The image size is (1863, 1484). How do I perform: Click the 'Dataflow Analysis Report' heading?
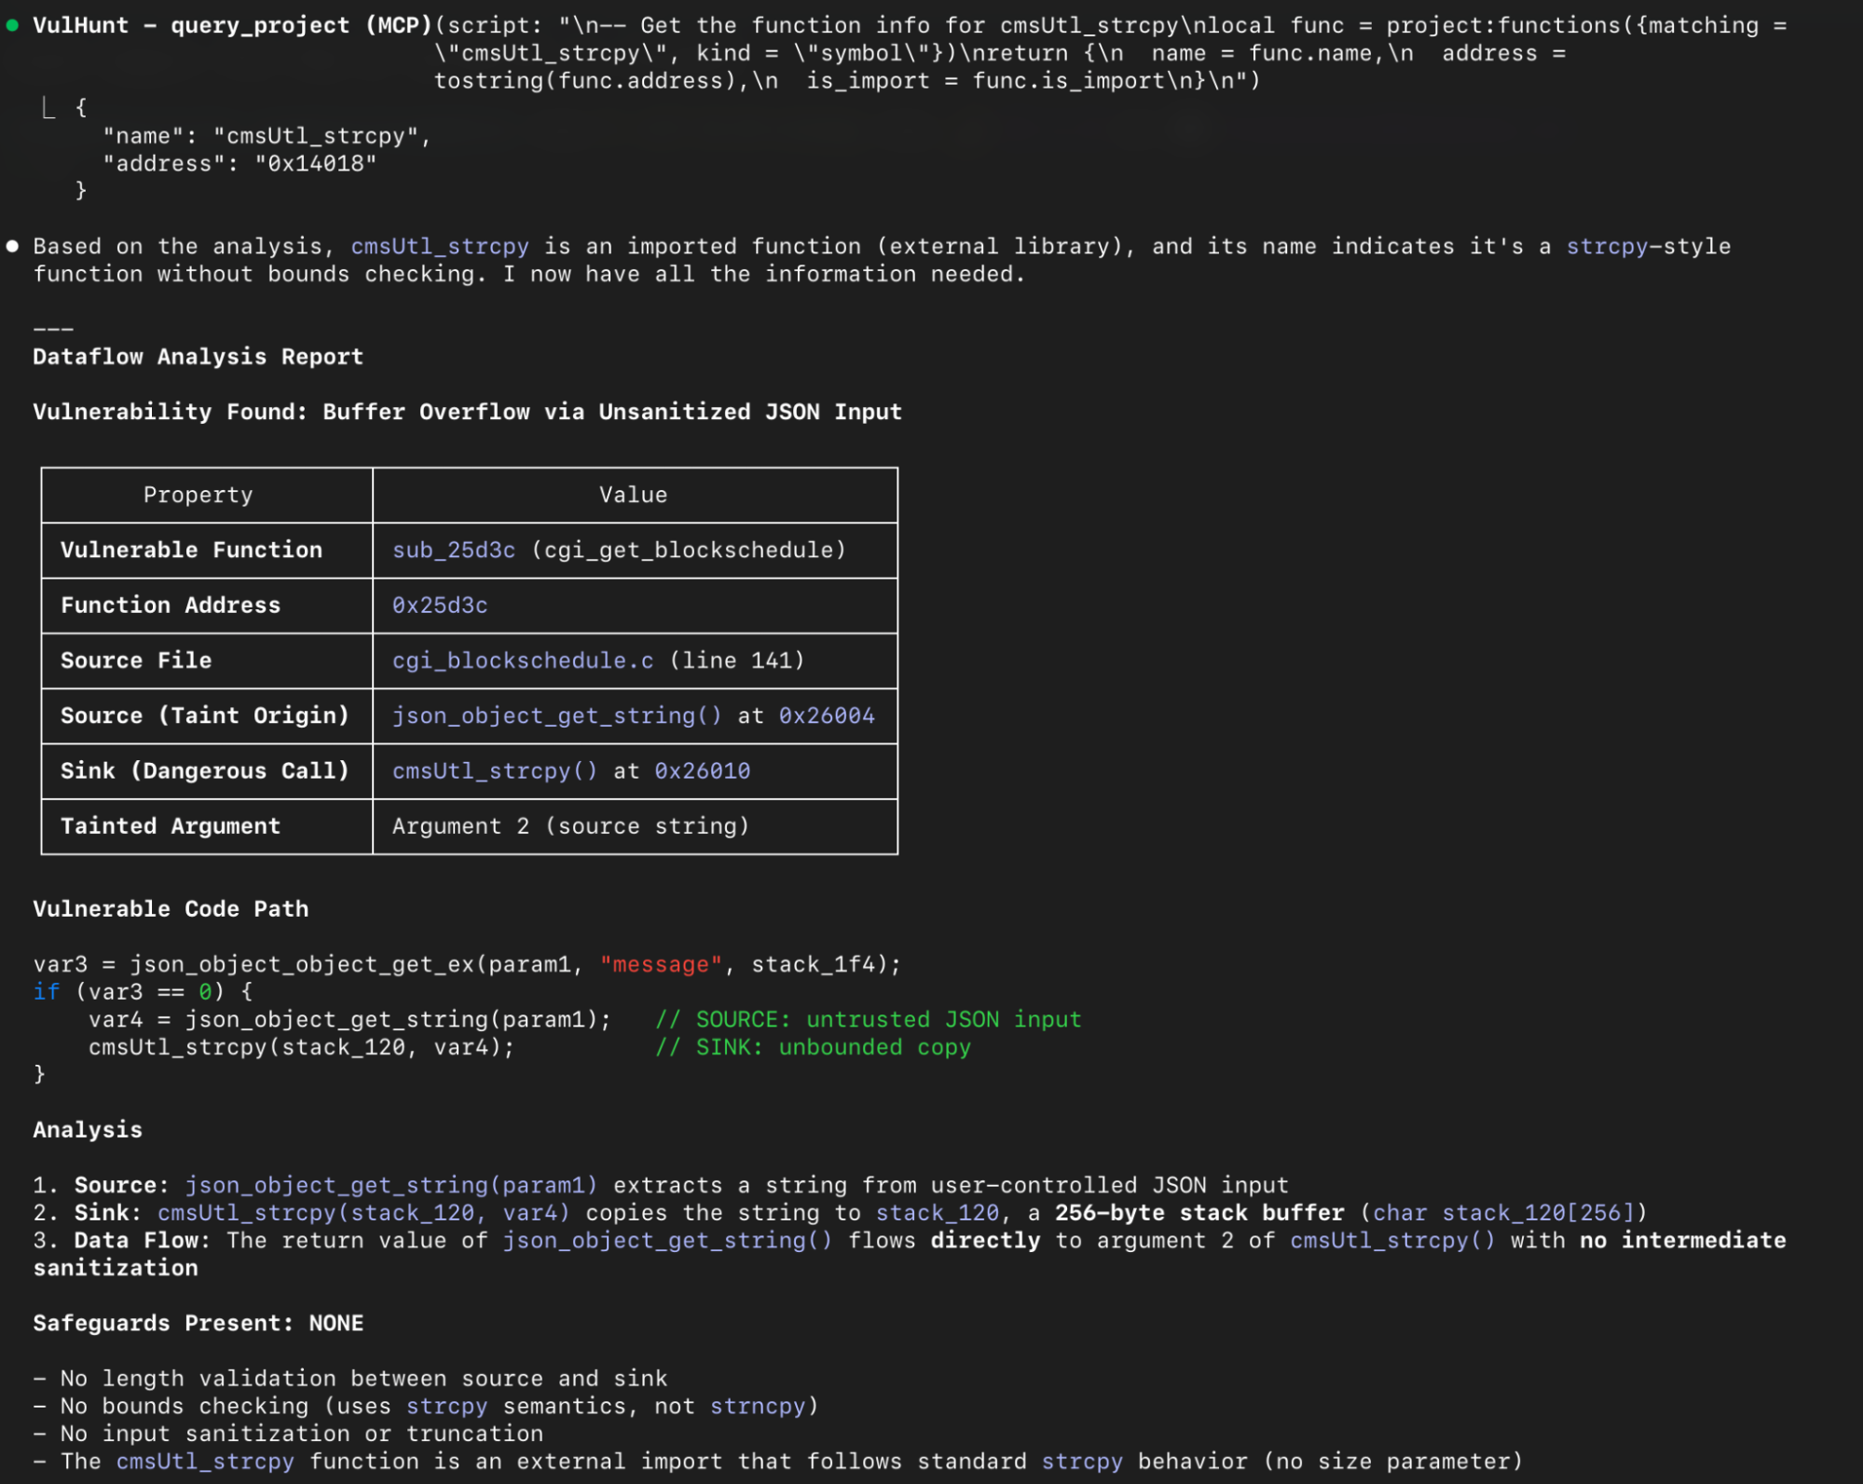point(198,357)
